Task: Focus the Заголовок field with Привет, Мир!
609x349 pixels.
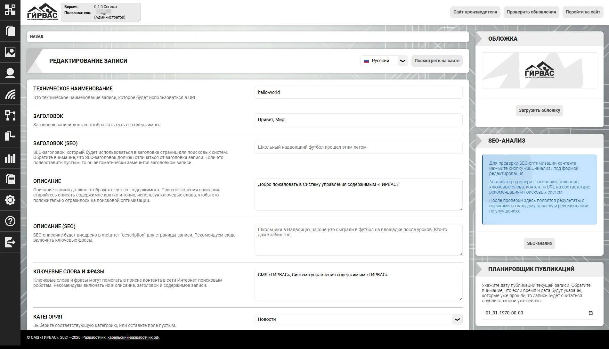Action: pyautogui.click(x=358, y=120)
